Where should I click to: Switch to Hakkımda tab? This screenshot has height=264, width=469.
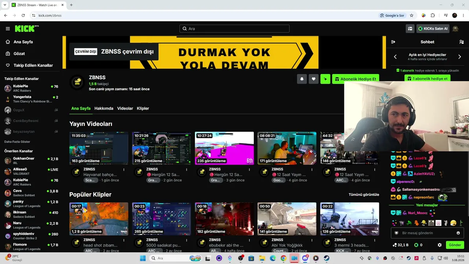tap(104, 109)
